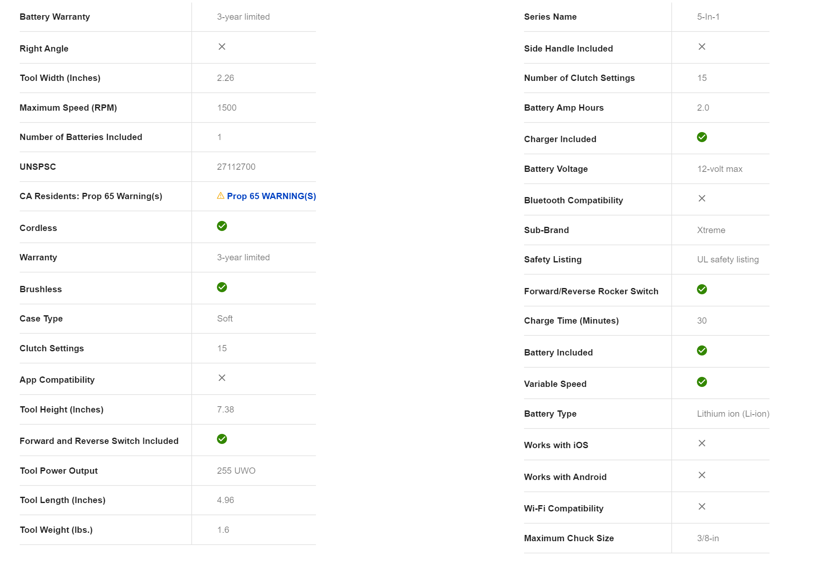Screen dimensions: 814x563
Task: Click the Maximum Chuck Size label
Action: pos(569,538)
